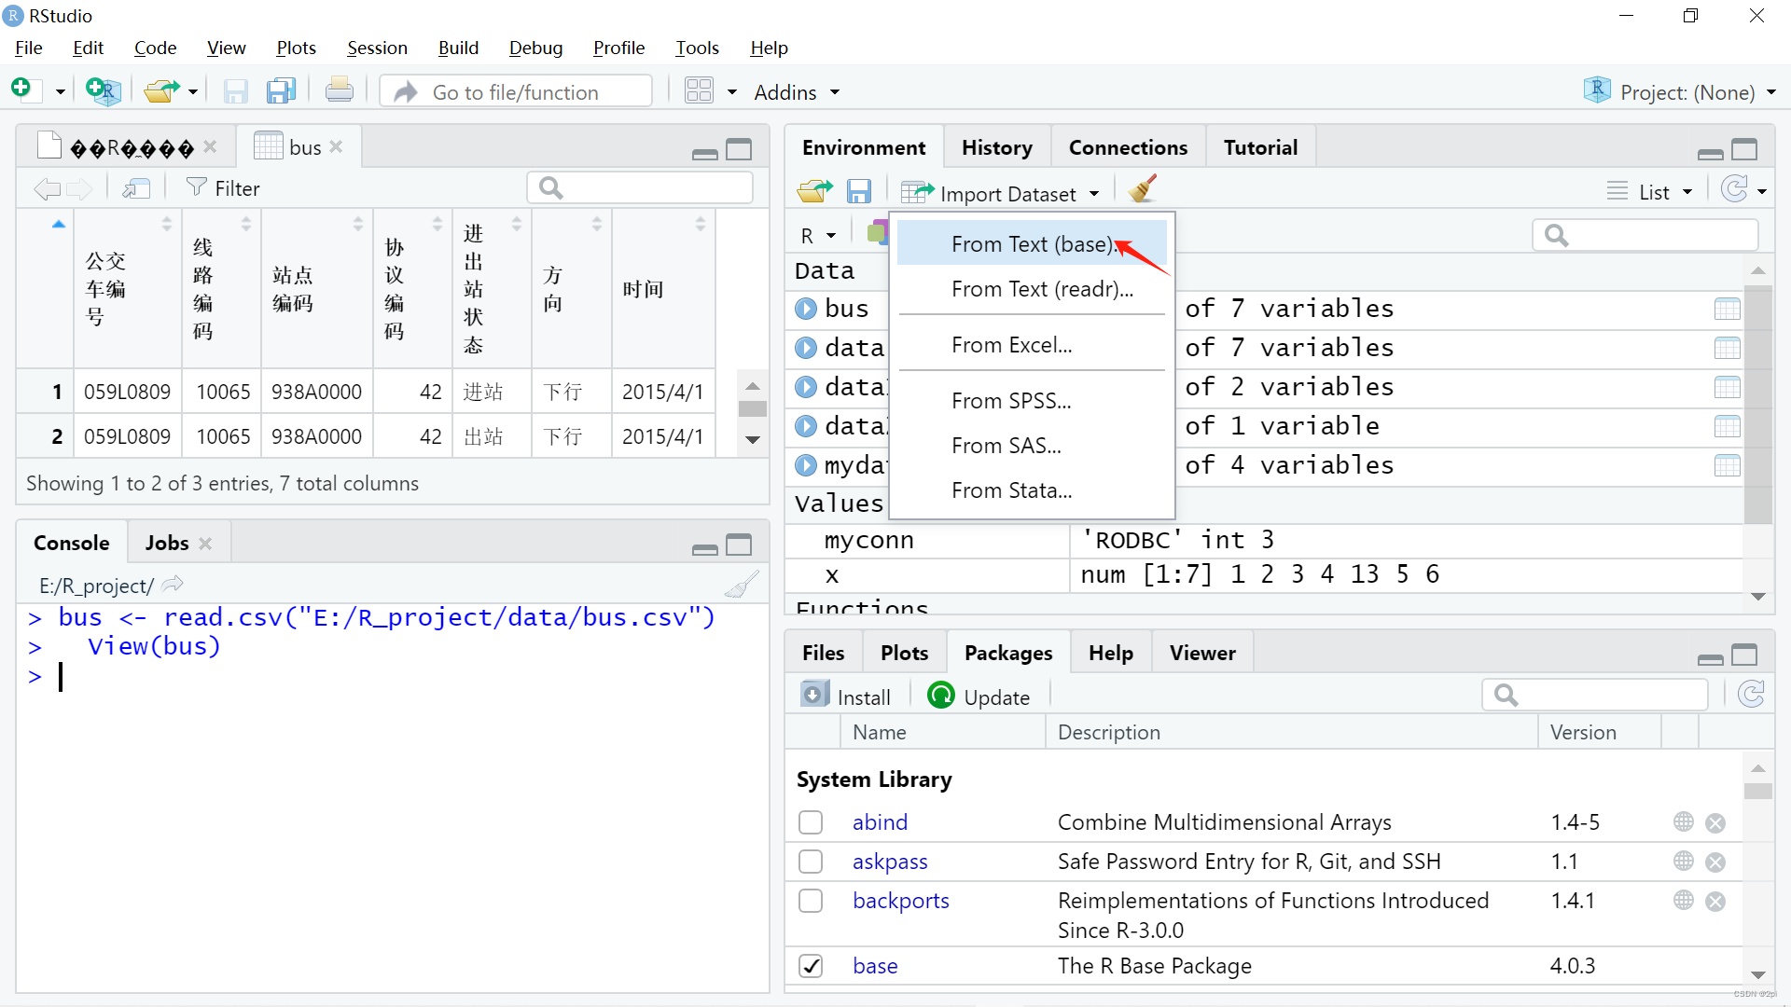This screenshot has width=1791, height=1007.
Task: Click the print icon in main toolbar
Action: click(340, 90)
